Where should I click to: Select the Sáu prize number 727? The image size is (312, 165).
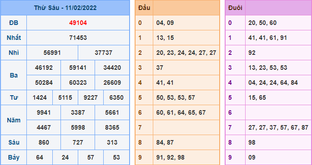(78, 142)
